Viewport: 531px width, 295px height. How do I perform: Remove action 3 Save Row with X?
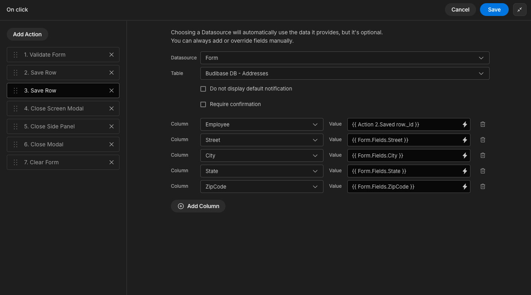[x=112, y=90]
